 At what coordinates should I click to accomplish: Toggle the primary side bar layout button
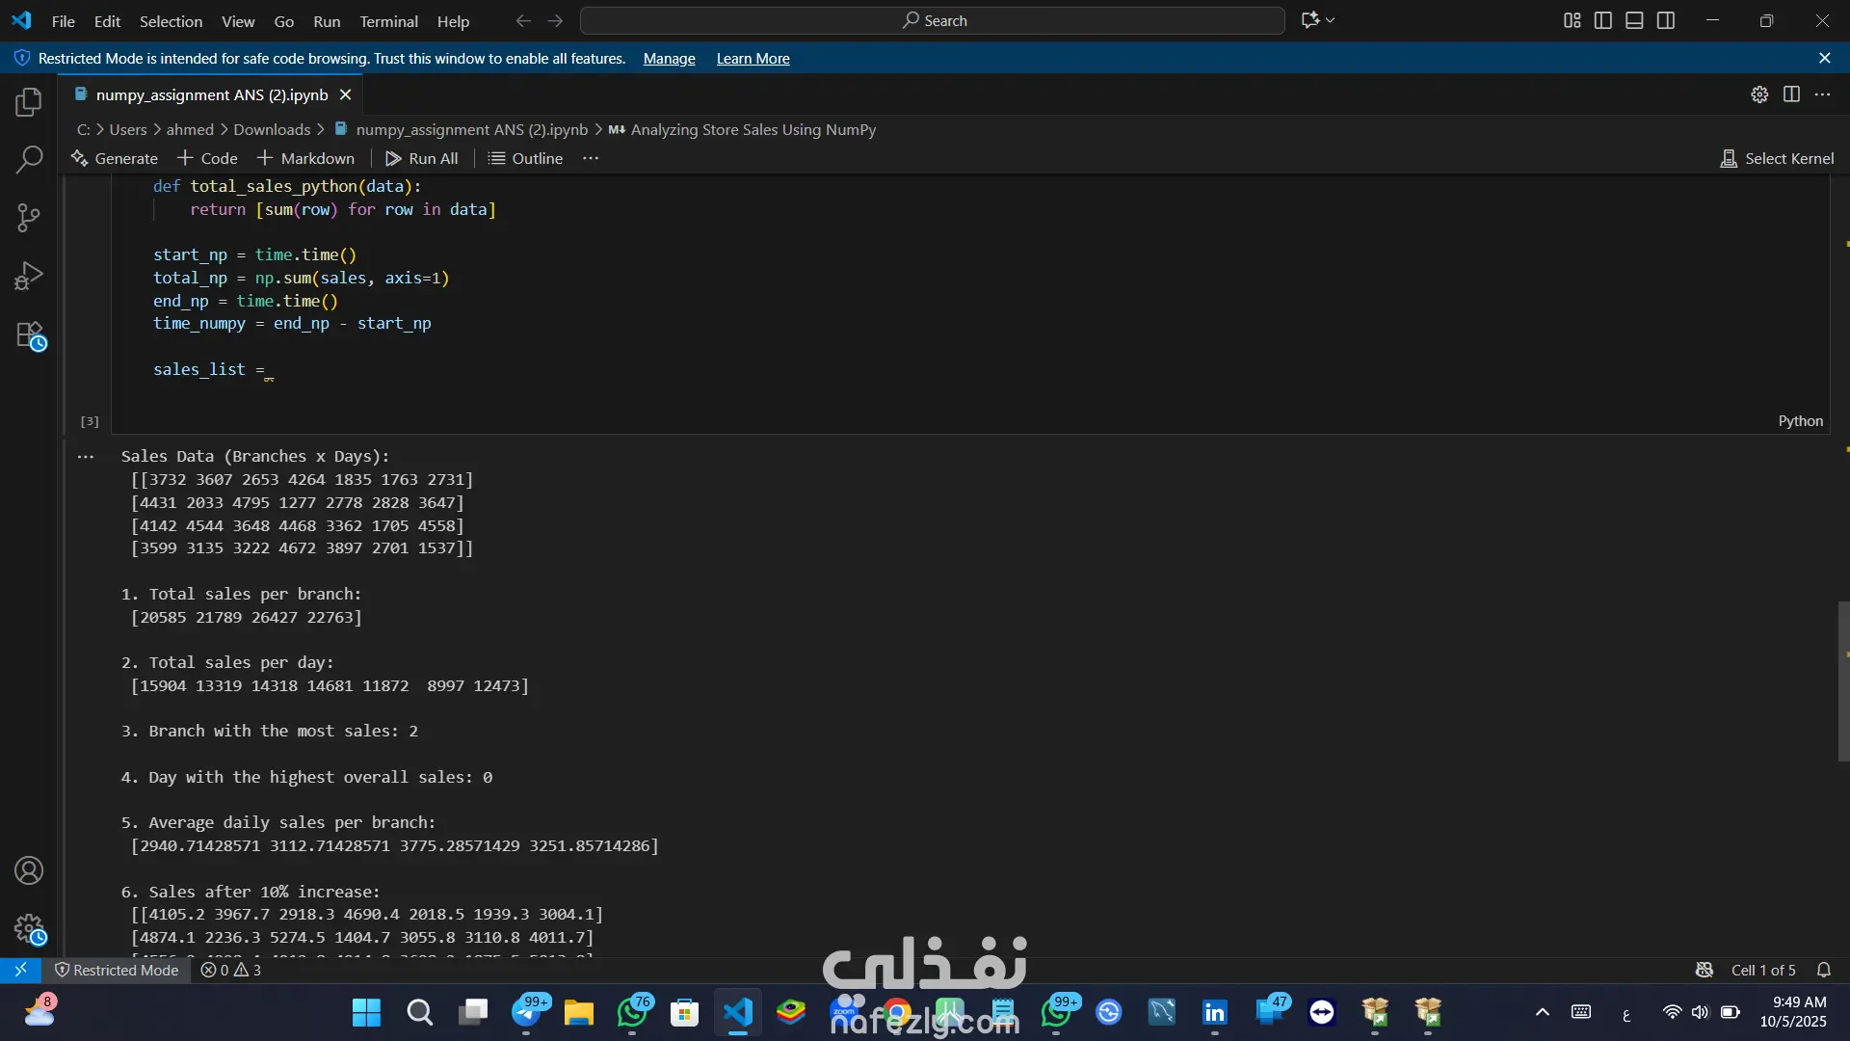(1603, 20)
